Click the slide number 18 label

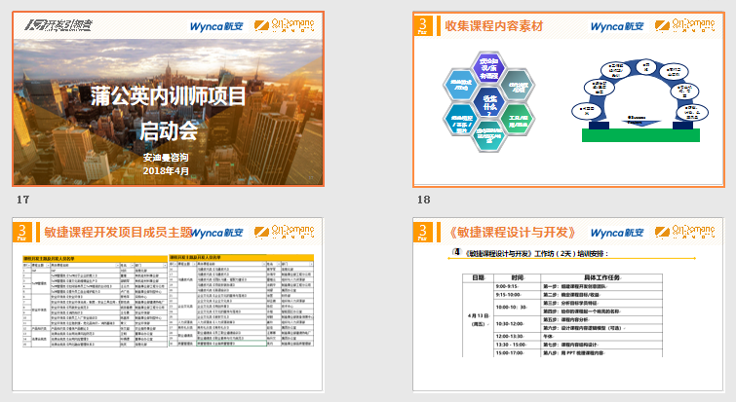[x=422, y=200]
